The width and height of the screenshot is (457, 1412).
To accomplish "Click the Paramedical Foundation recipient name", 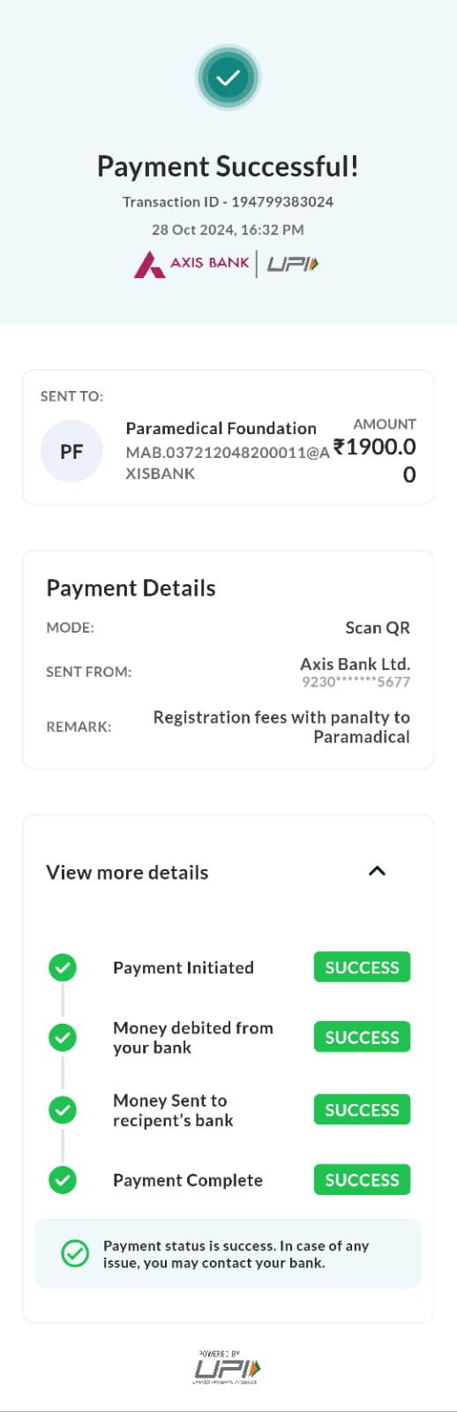I will click(221, 428).
